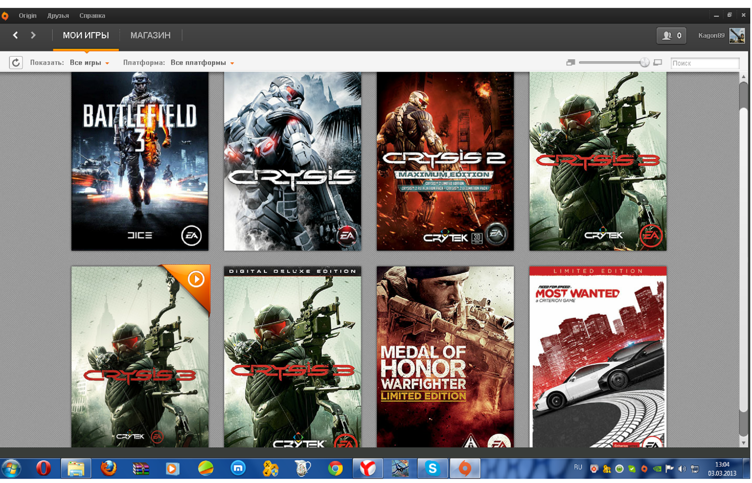The width and height of the screenshot is (752, 483).
Task: Launch Google Chrome from the taskbar
Action: click(335, 468)
